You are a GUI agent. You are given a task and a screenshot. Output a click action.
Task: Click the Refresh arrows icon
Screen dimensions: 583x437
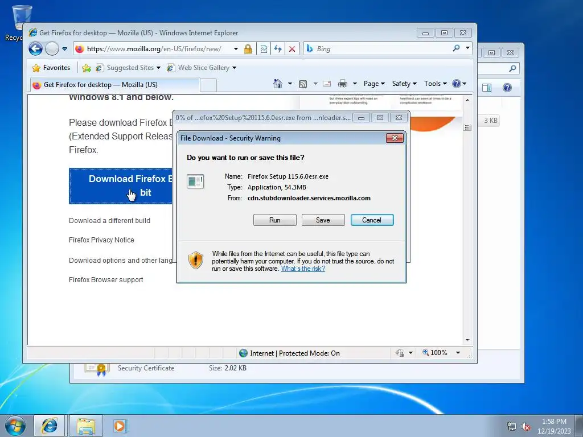point(278,49)
